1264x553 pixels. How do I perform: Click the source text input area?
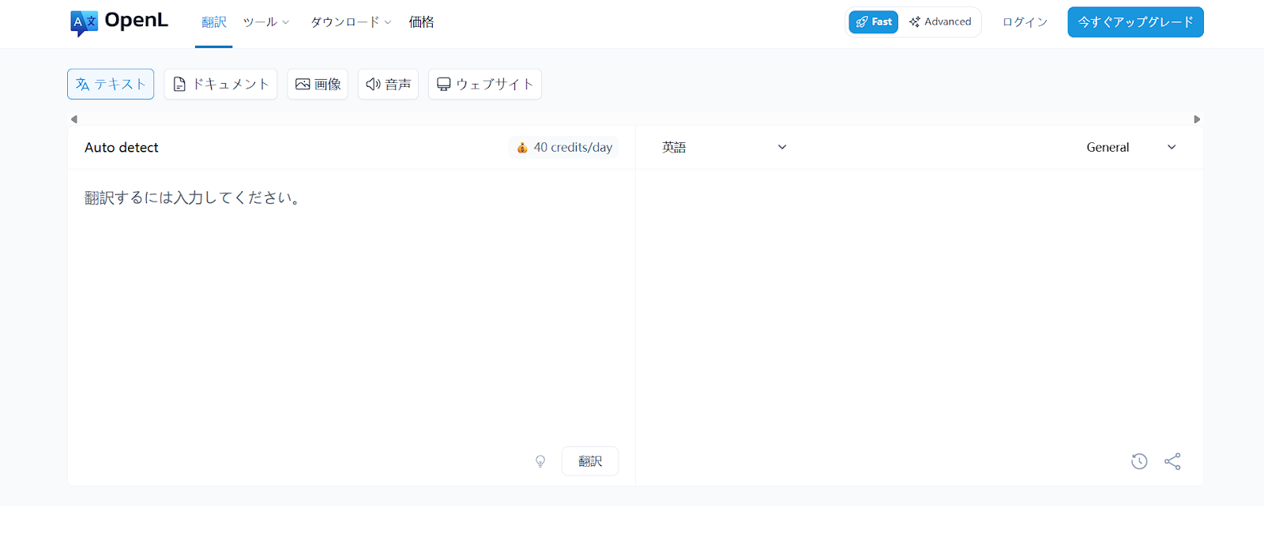coord(351,300)
